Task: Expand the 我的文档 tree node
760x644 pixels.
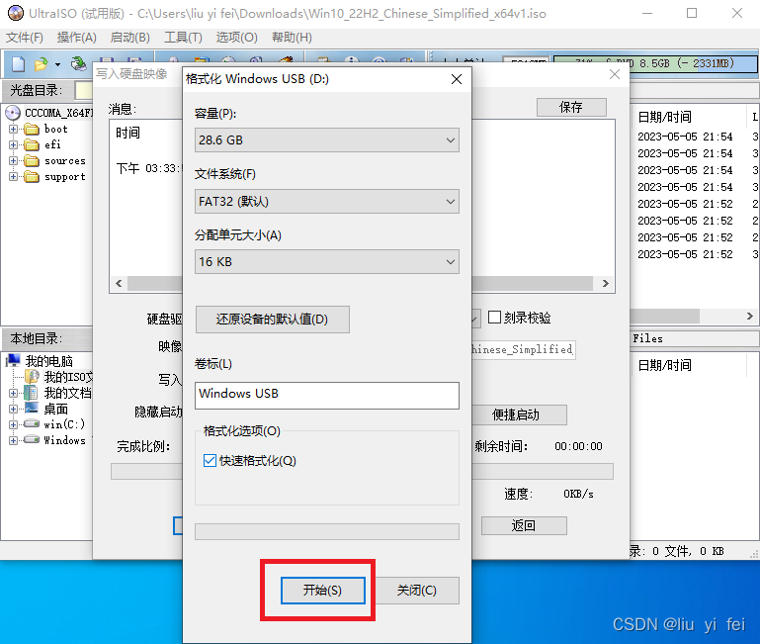Action: pos(14,393)
